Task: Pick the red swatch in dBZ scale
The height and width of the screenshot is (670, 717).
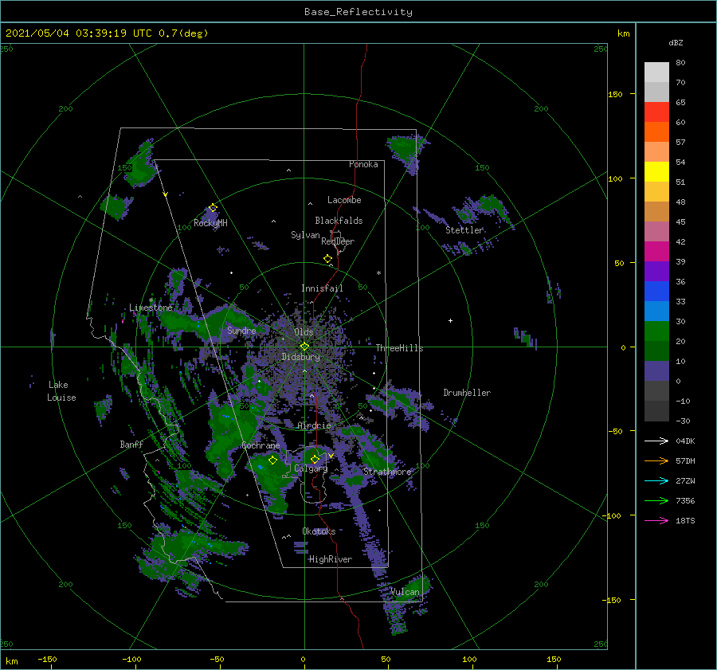Action: click(656, 112)
